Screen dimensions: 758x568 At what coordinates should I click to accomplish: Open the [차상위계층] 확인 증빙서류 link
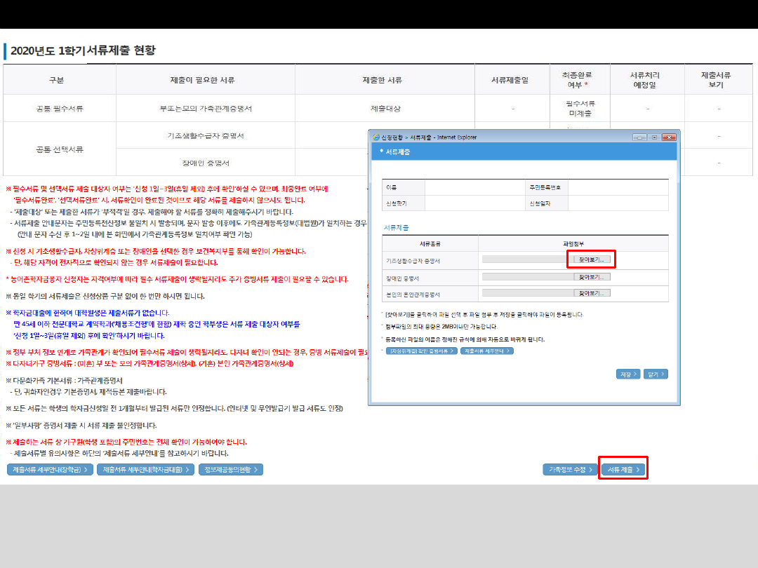[421, 351]
